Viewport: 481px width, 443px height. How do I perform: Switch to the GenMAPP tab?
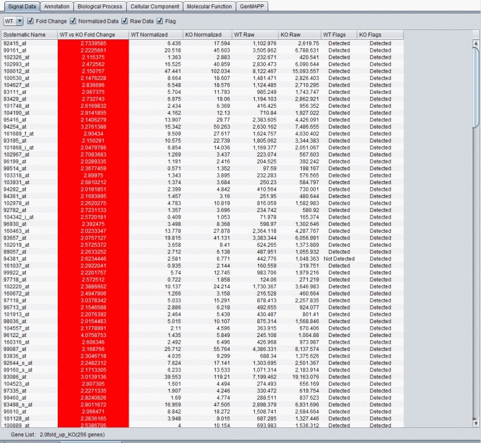253,6
